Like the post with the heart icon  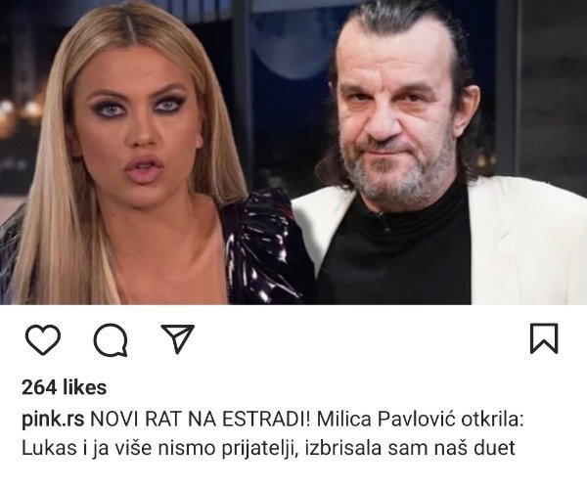(x=43, y=339)
